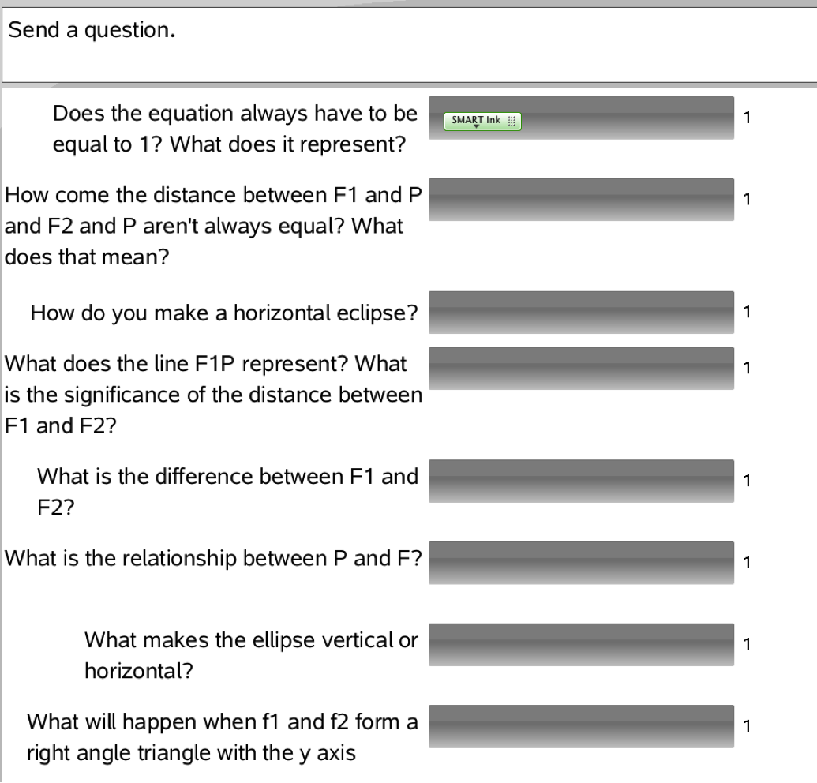
Task: Click the vote bar beside the F1 and P distance question
Action: click(582, 199)
